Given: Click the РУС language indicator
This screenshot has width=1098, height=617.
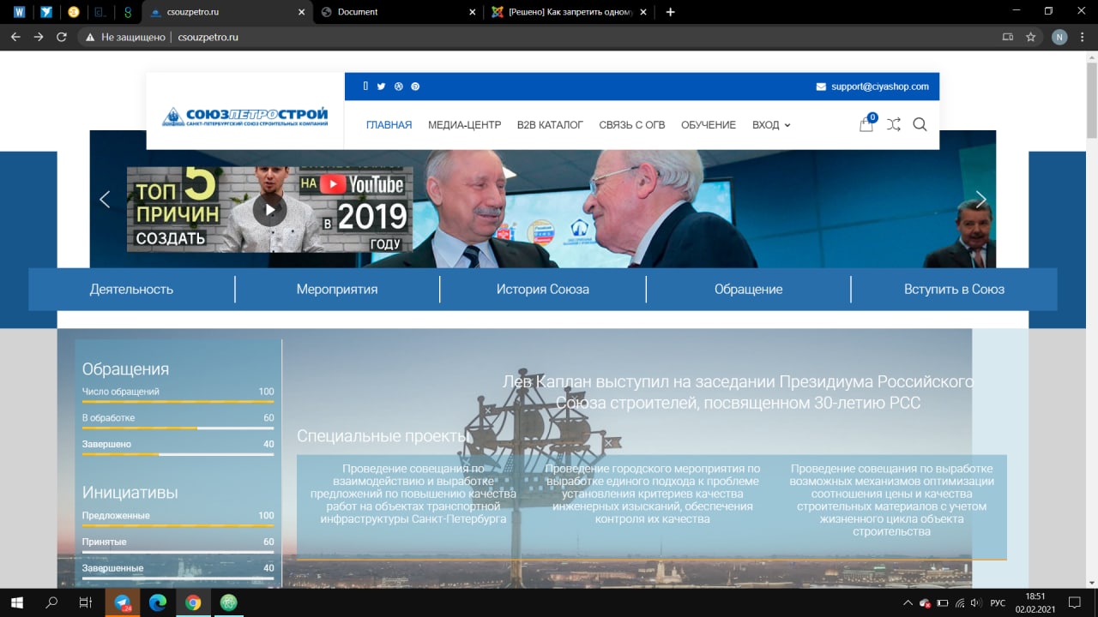Looking at the screenshot, I should point(998,602).
